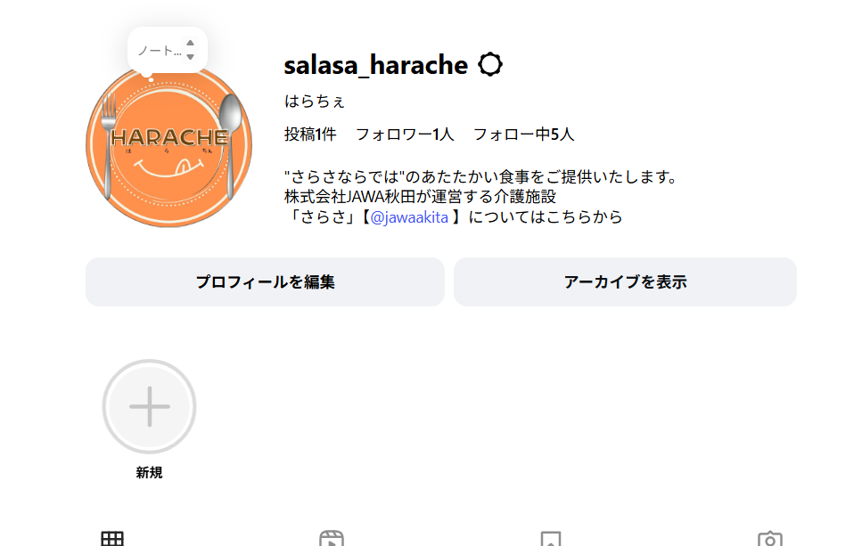Click the 新規 highlight label

click(149, 472)
